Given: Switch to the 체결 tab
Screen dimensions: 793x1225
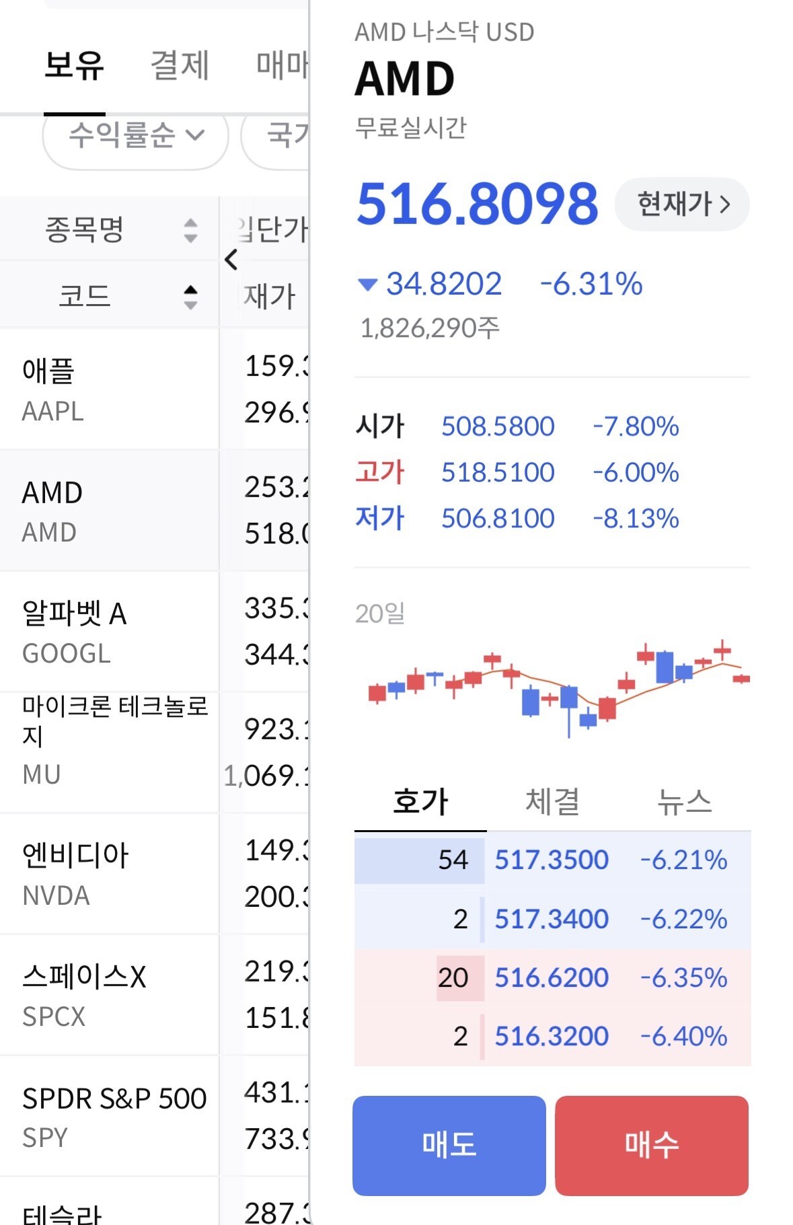Looking at the screenshot, I should tap(552, 801).
